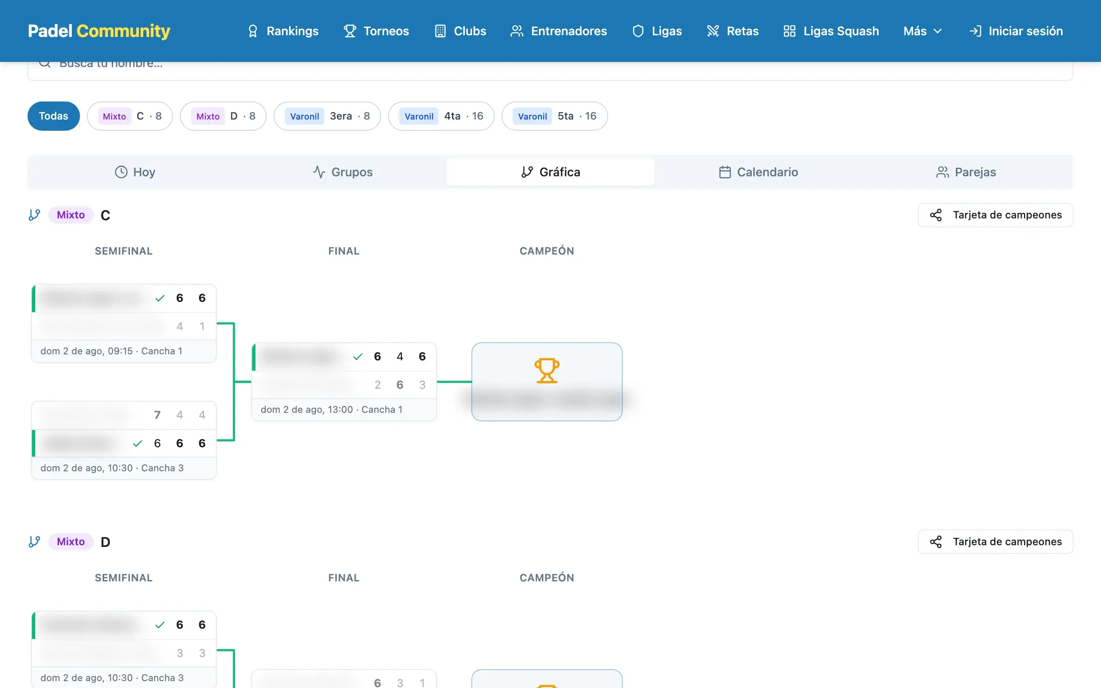Click the clock icon on Hoy tab

[121, 172]
